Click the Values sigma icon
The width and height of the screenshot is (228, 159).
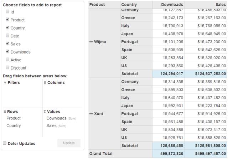[45, 112]
